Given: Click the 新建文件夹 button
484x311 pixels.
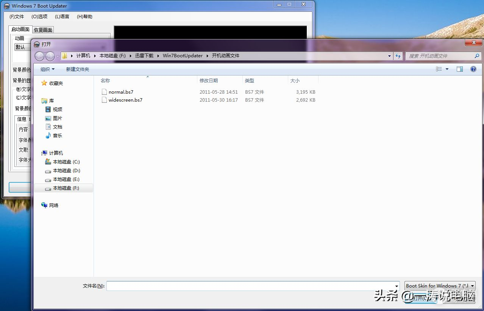Looking at the screenshot, I should tap(78, 69).
